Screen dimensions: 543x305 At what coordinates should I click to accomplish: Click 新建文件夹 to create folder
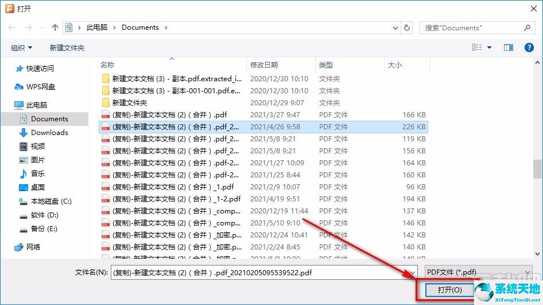point(67,47)
